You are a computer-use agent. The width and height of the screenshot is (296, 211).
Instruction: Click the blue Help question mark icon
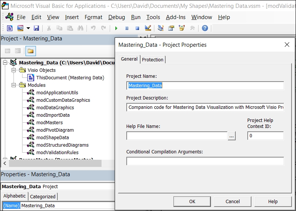tap(205, 28)
